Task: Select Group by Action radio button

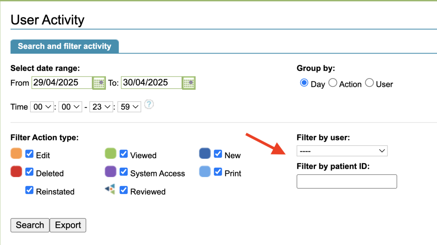Action: coord(333,83)
